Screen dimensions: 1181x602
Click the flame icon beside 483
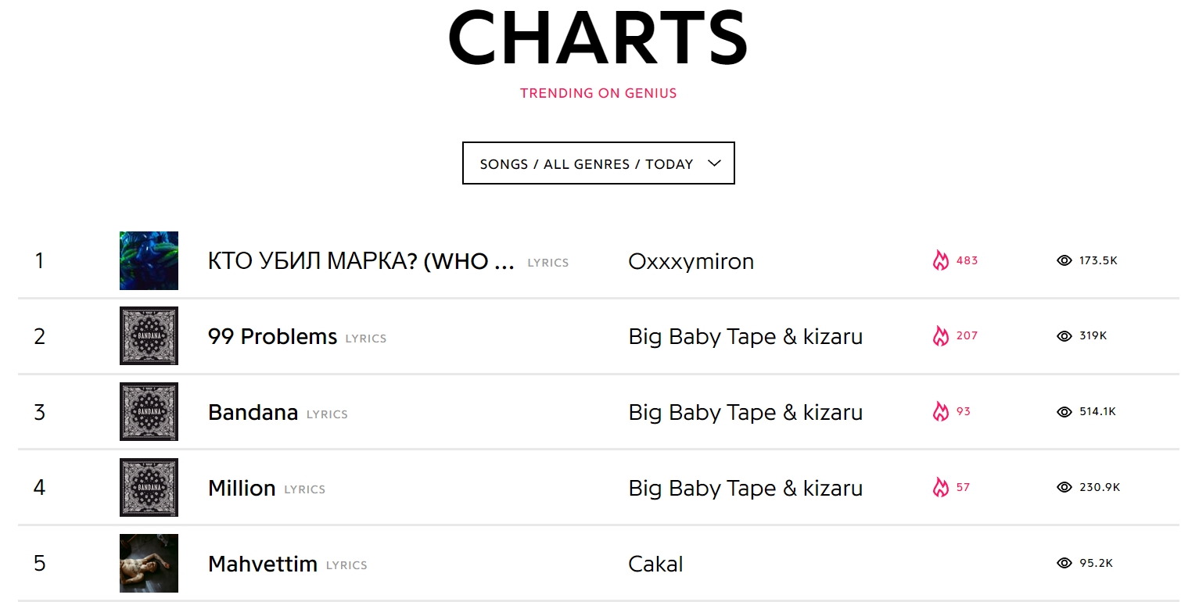pyautogui.click(x=940, y=260)
